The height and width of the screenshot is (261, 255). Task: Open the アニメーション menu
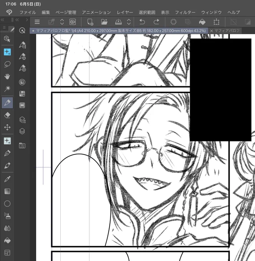96,12
